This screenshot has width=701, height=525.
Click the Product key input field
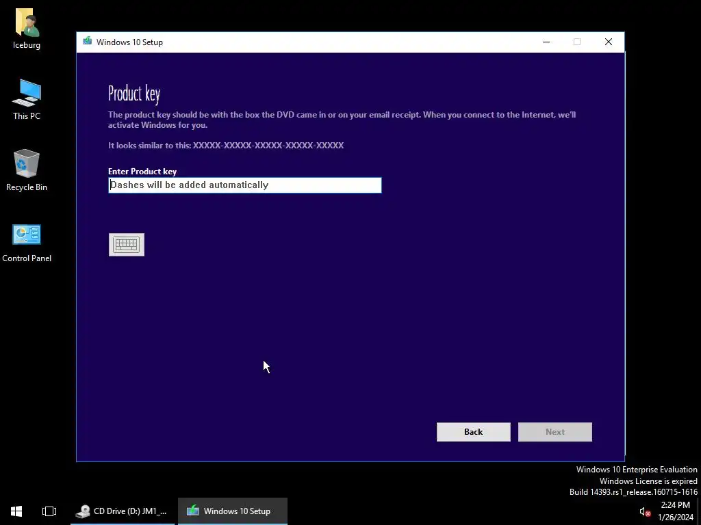[245, 185]
